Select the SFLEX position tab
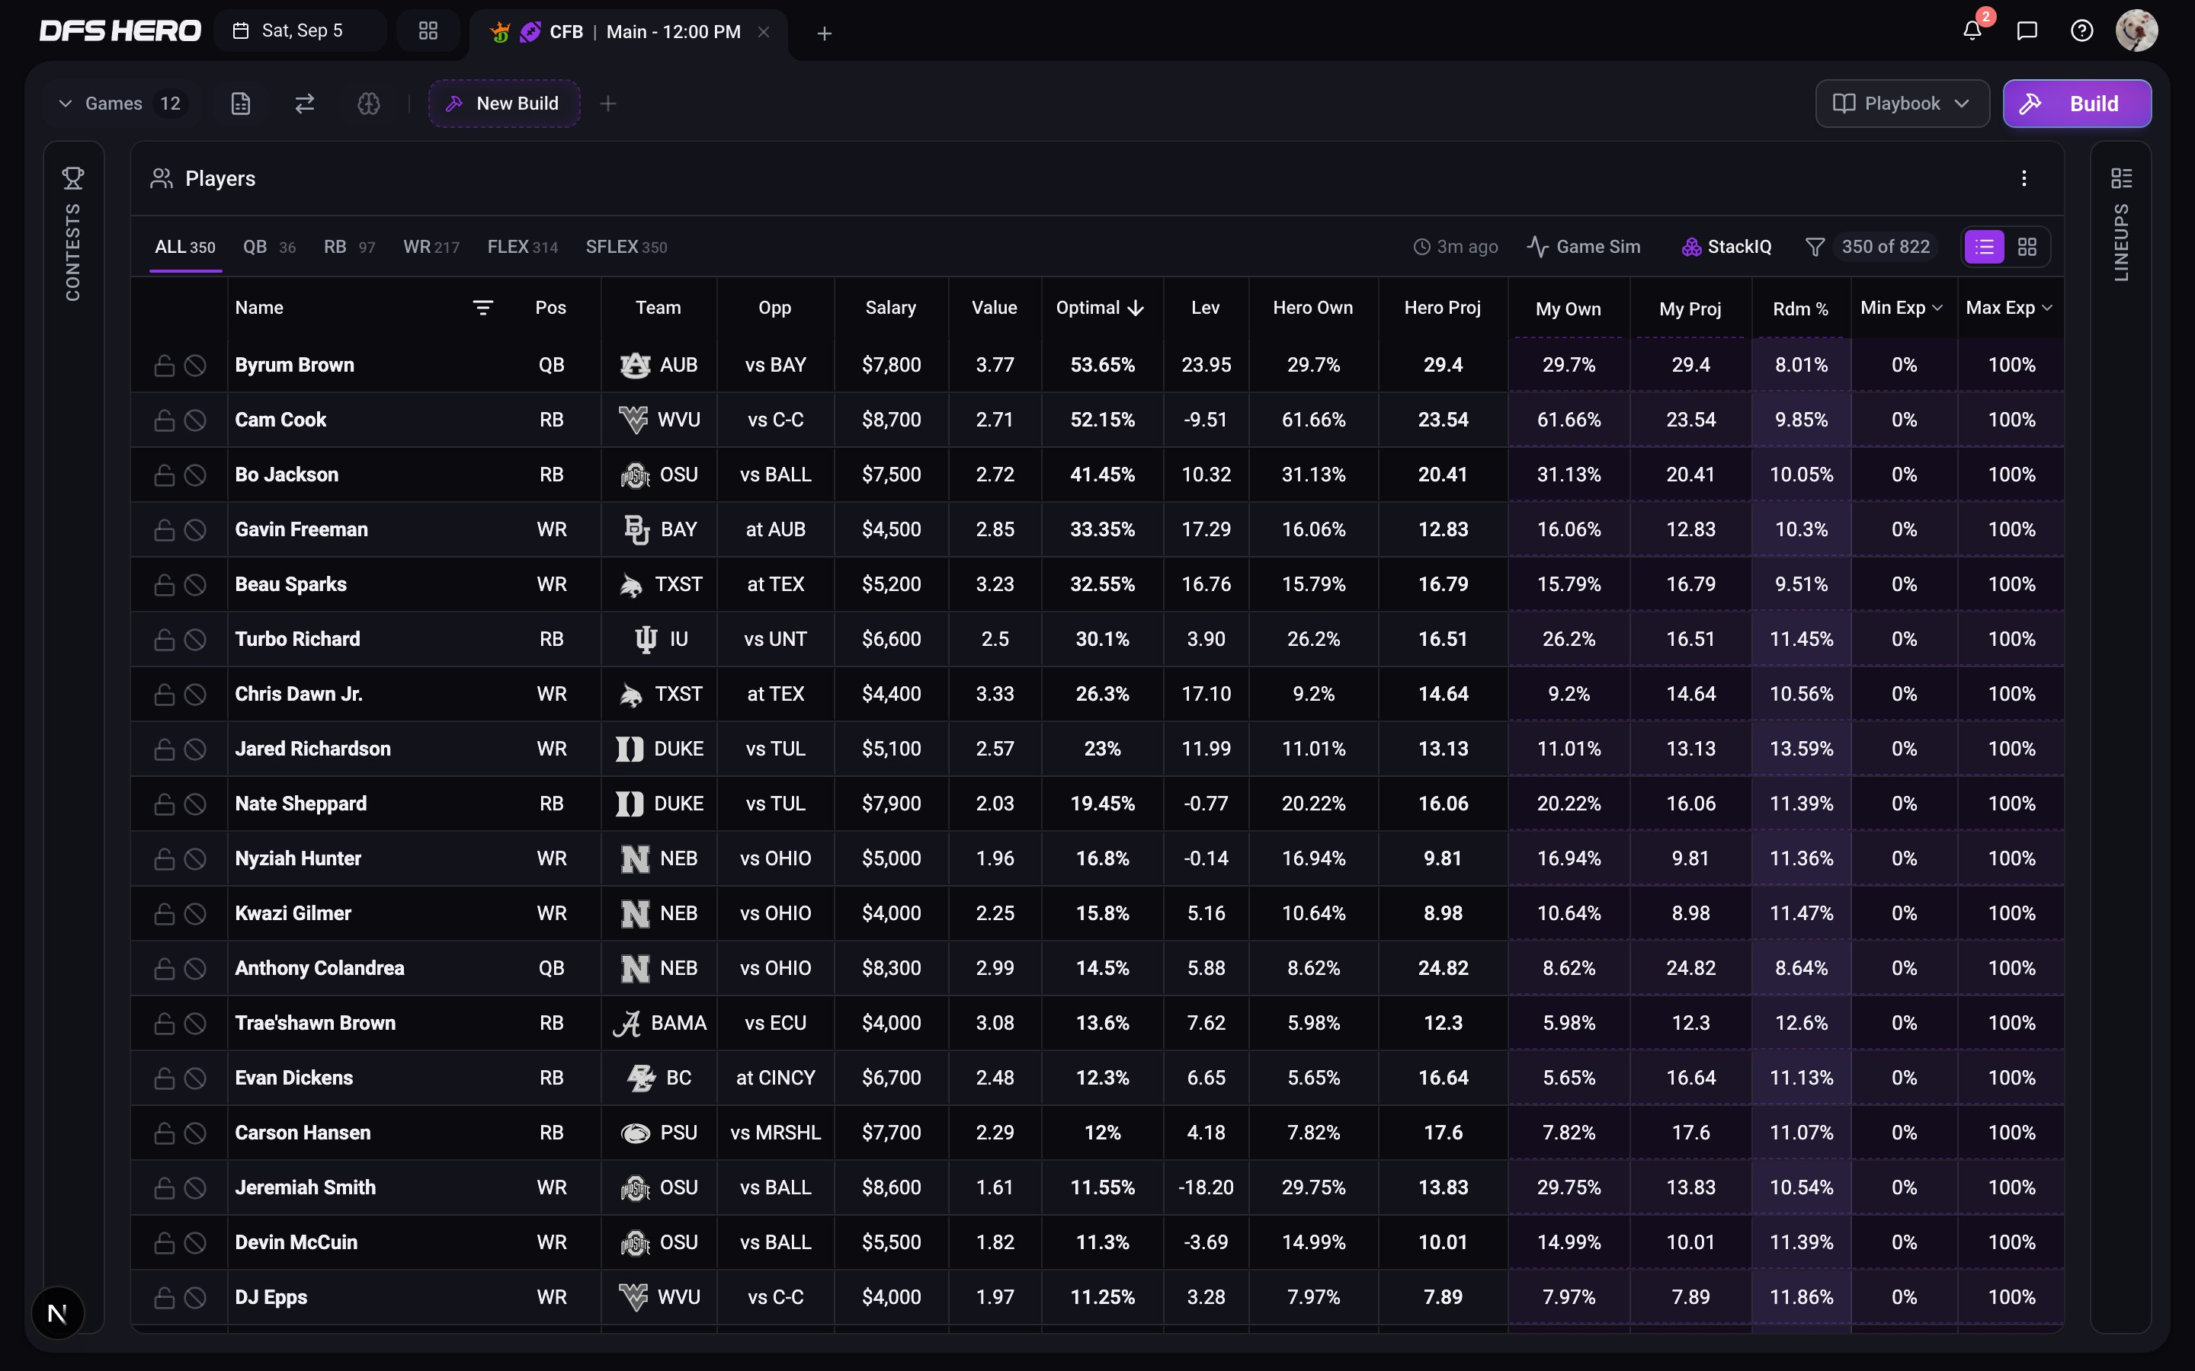The width and height of the screenshot is (2195, 1371). click(x=626, y=247)
